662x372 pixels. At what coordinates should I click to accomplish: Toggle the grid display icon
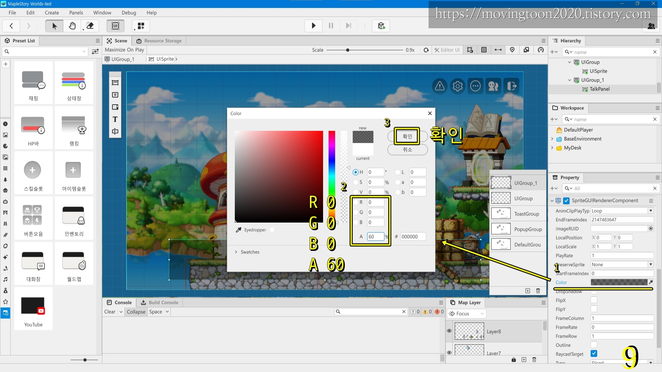[484, 50]
